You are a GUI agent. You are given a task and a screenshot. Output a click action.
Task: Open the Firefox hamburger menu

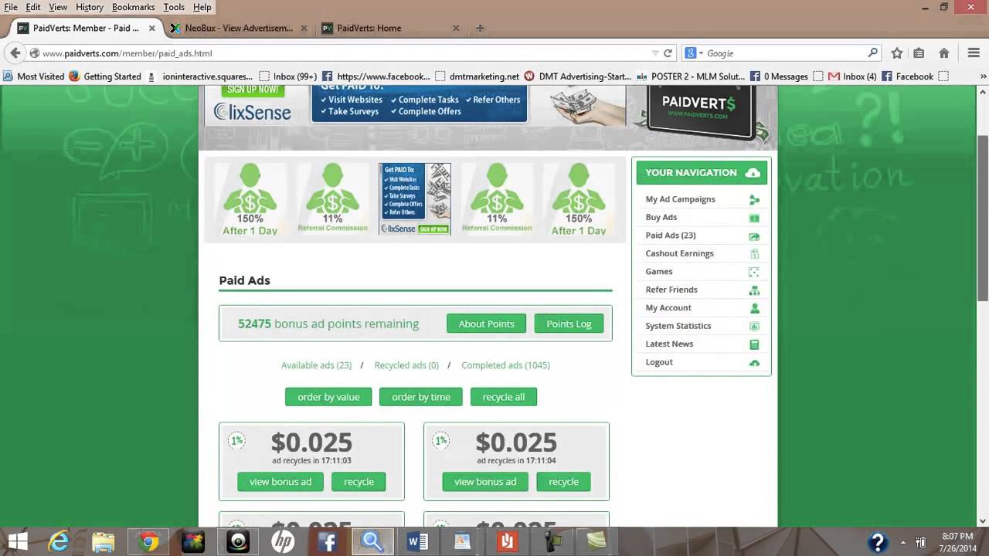tap(974, 53)
